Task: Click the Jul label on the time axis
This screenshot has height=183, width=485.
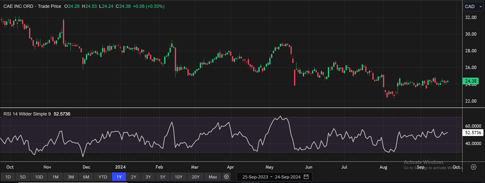Action: pyautogui.click(x=344, y=167)
